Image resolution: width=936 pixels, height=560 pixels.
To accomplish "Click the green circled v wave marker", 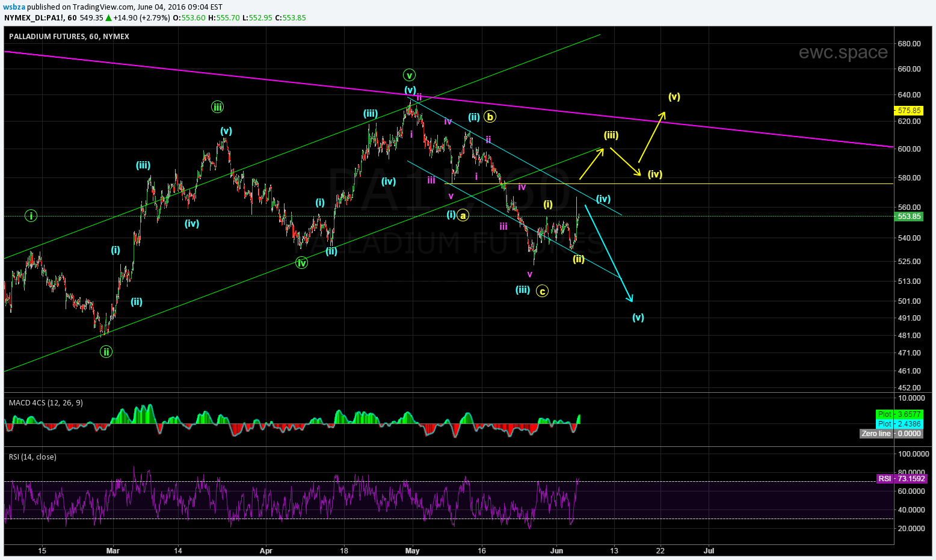I will pyautogui.click(x=409, y=75).
